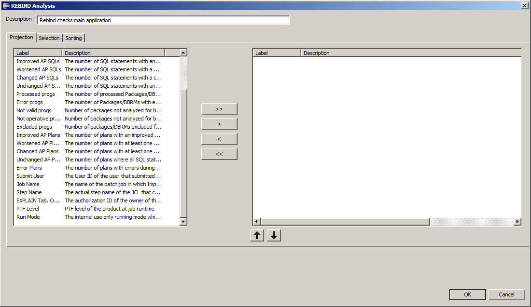Sort by left Label column header

[x=38, y=53]
